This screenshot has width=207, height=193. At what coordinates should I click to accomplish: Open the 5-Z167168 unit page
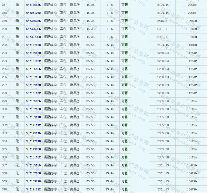(x=33, y=109)
